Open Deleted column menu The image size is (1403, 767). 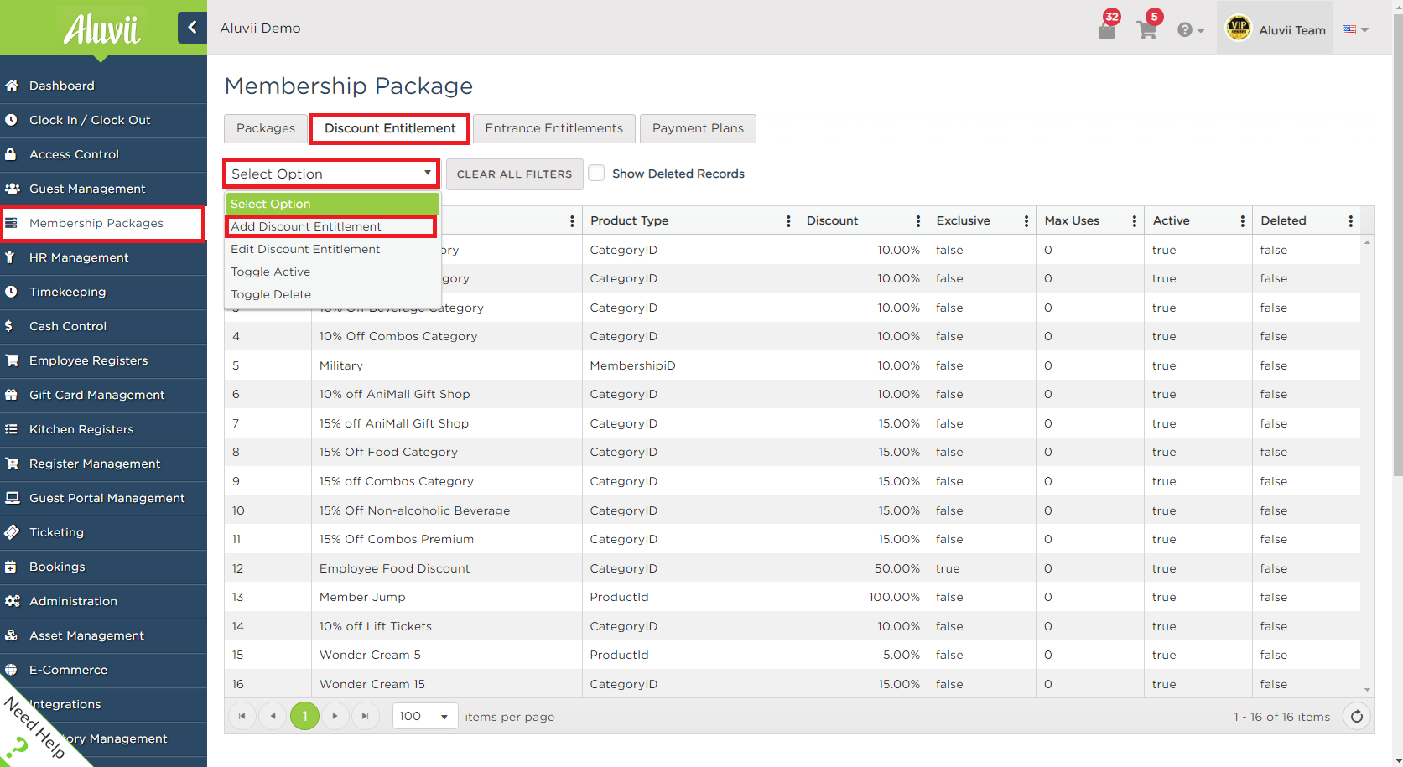coord(1351,221)
